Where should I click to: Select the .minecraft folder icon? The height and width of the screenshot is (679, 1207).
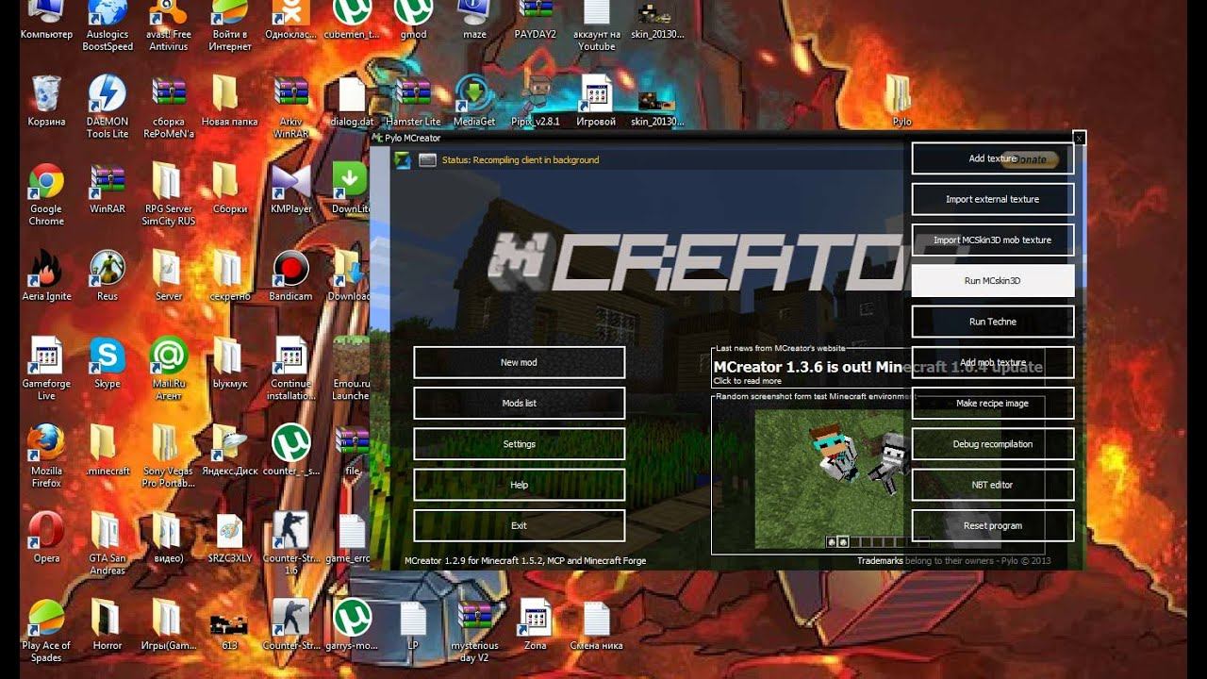(107, 450)
